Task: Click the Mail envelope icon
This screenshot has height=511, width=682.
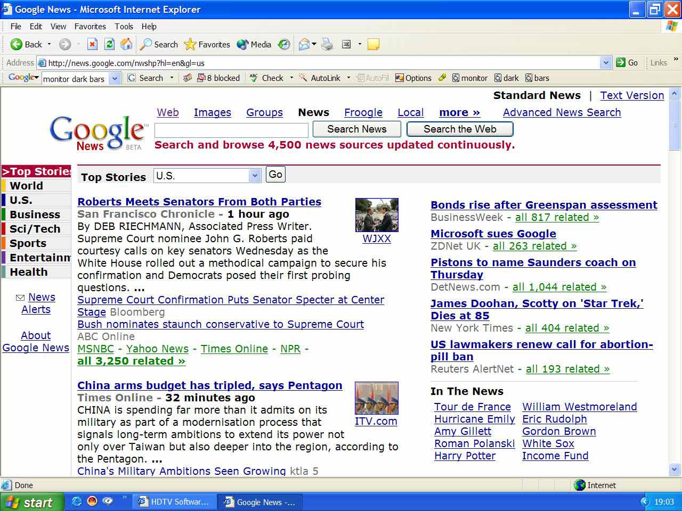Action: pos(304,45)
